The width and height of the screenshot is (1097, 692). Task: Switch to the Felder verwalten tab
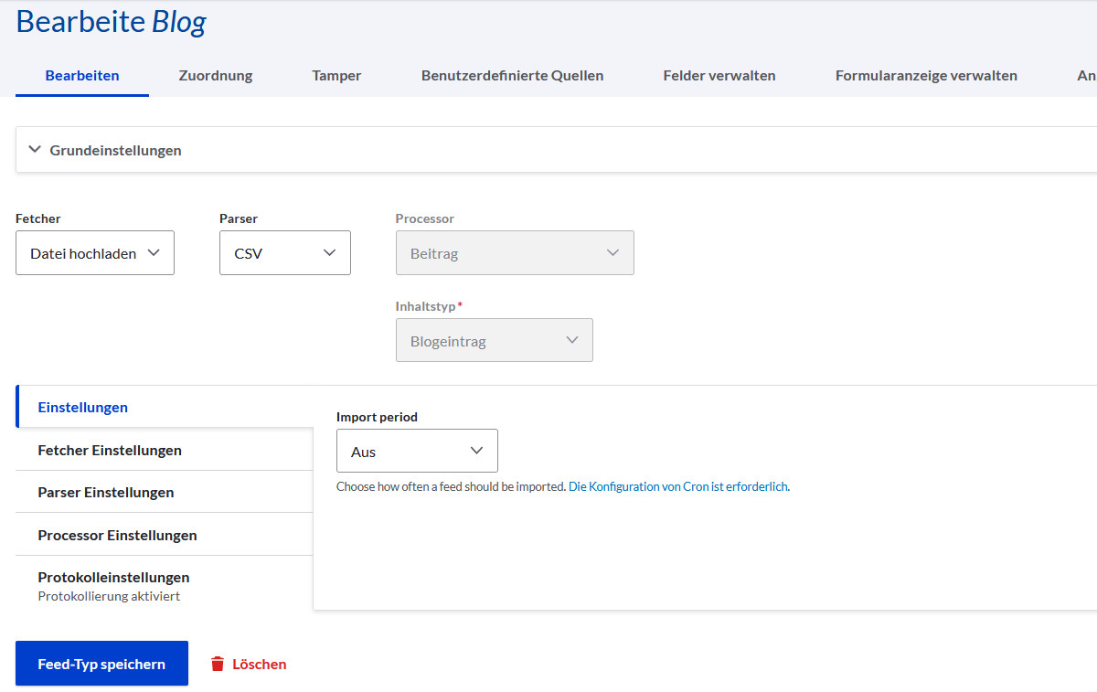click(x=719, y=76)
